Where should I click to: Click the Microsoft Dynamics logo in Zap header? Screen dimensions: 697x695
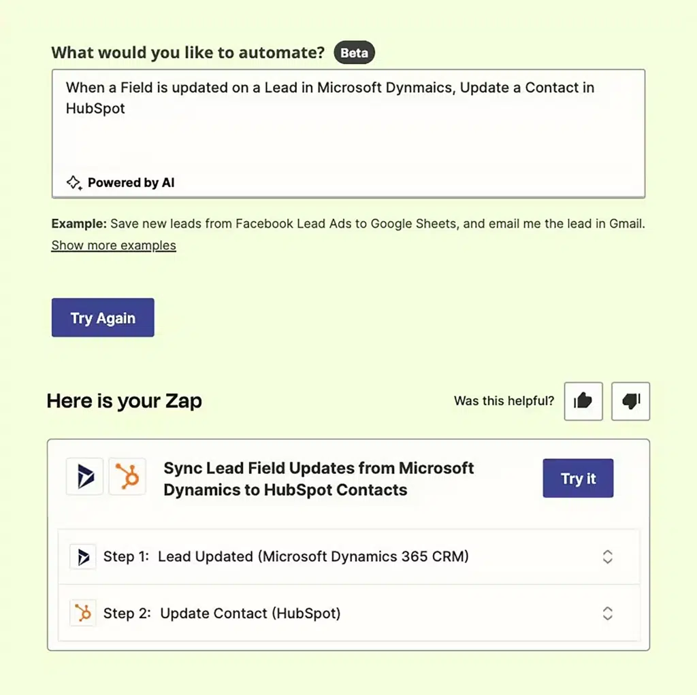coord(85,477)
